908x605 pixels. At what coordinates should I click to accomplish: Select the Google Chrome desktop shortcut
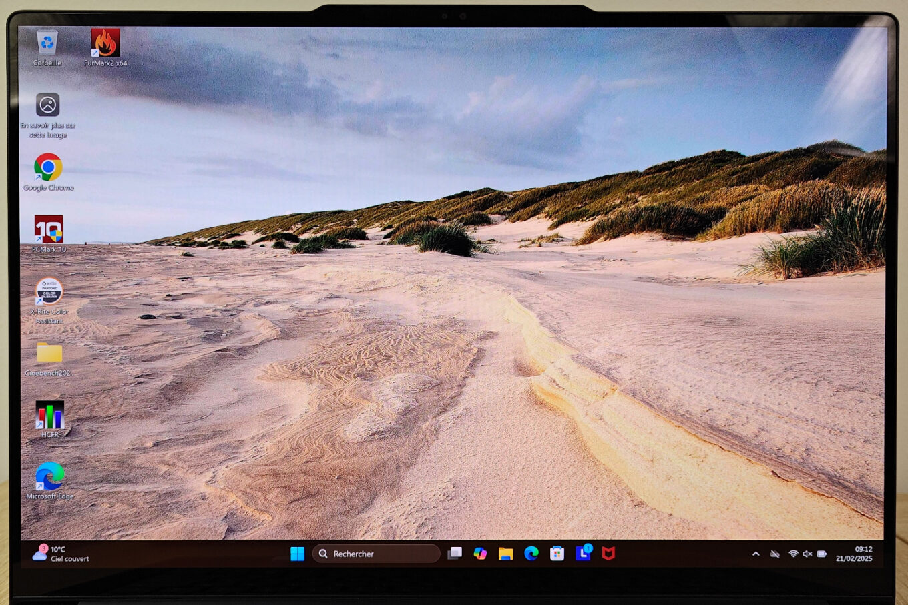pyautogui.click(x=48, y=167)
